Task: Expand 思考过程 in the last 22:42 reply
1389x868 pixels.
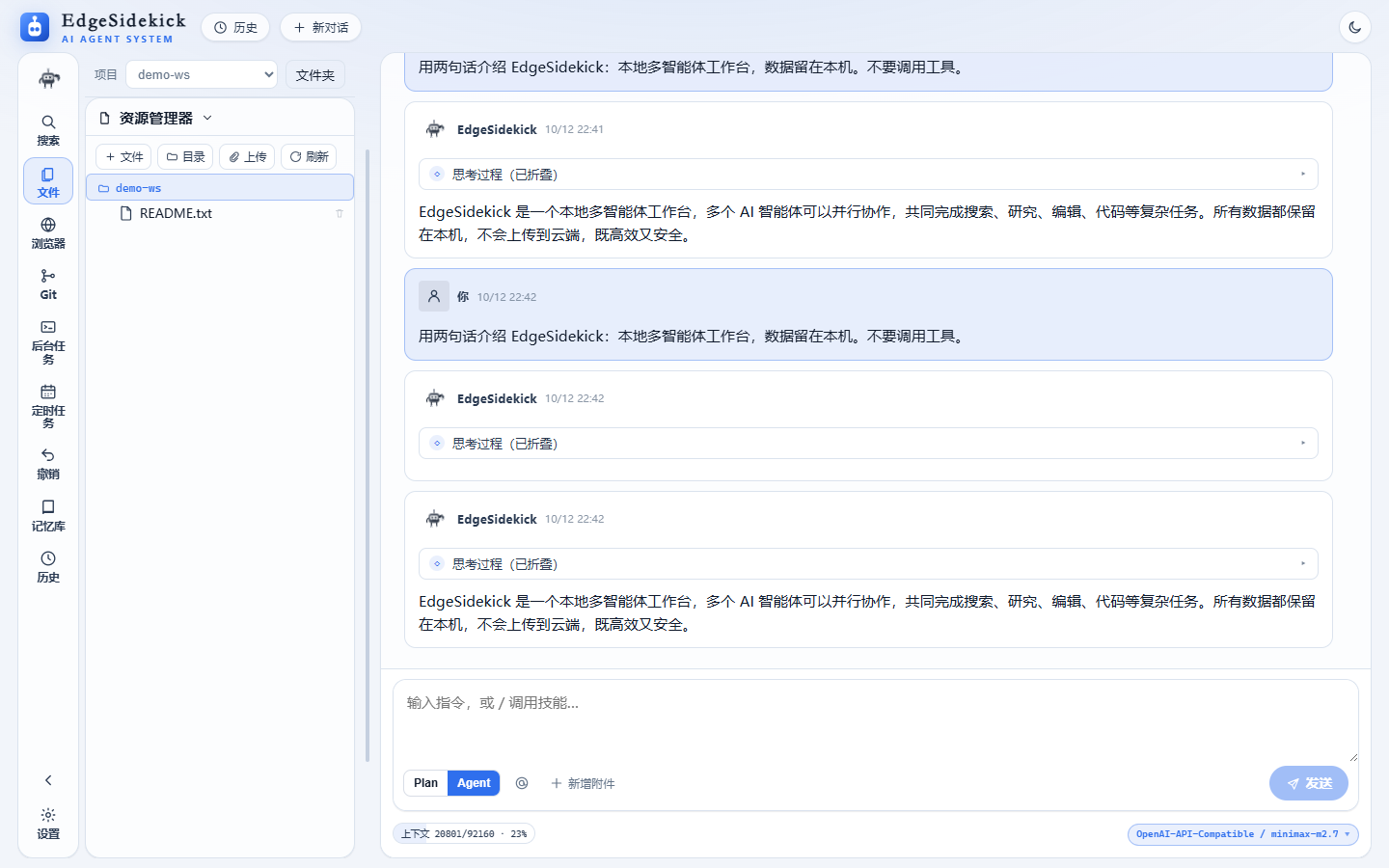Action: coord(868,564)
